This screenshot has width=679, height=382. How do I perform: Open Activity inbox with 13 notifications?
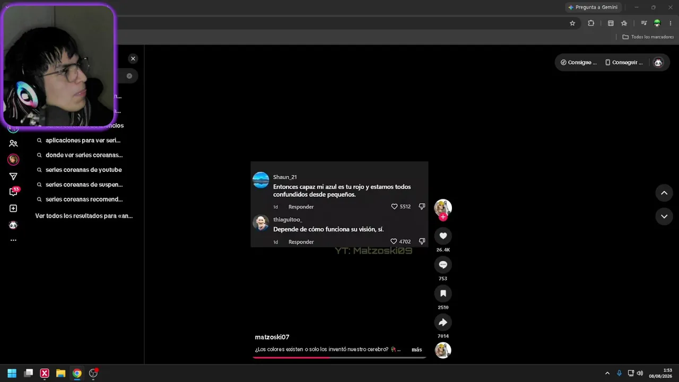pos(13,192)
